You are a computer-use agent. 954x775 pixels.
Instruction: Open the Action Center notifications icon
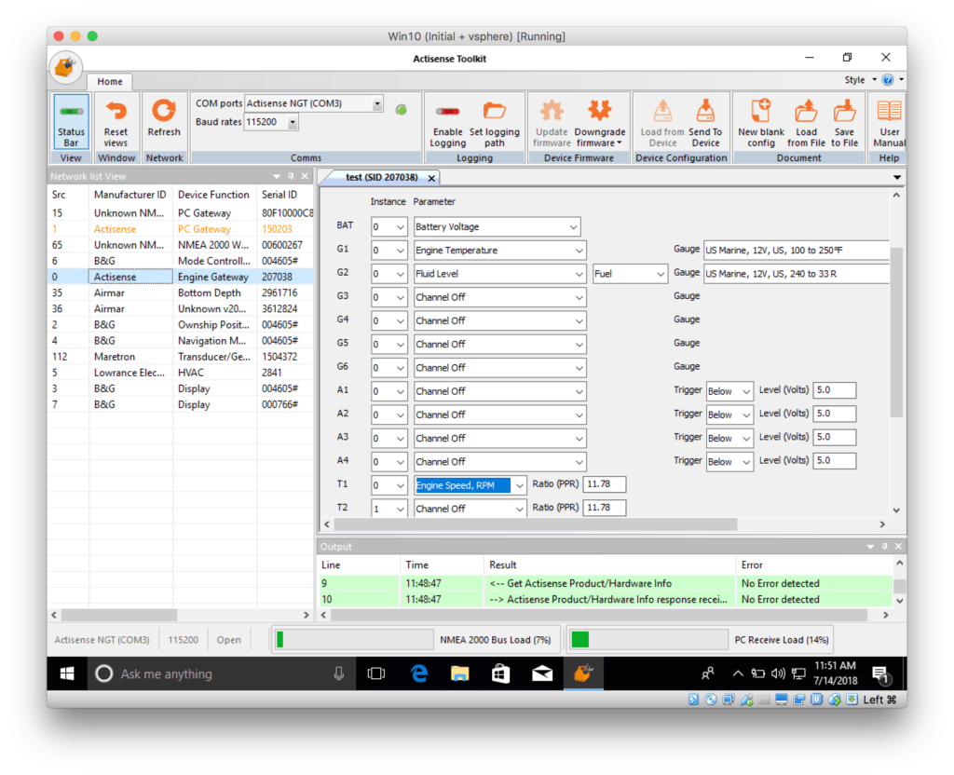coord(881,674)
